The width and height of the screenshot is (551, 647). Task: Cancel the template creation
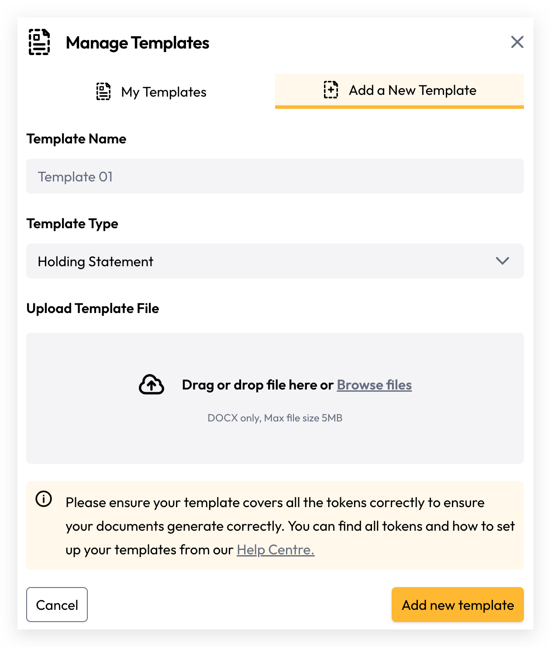pyautogui.click(x=57, y=605)
